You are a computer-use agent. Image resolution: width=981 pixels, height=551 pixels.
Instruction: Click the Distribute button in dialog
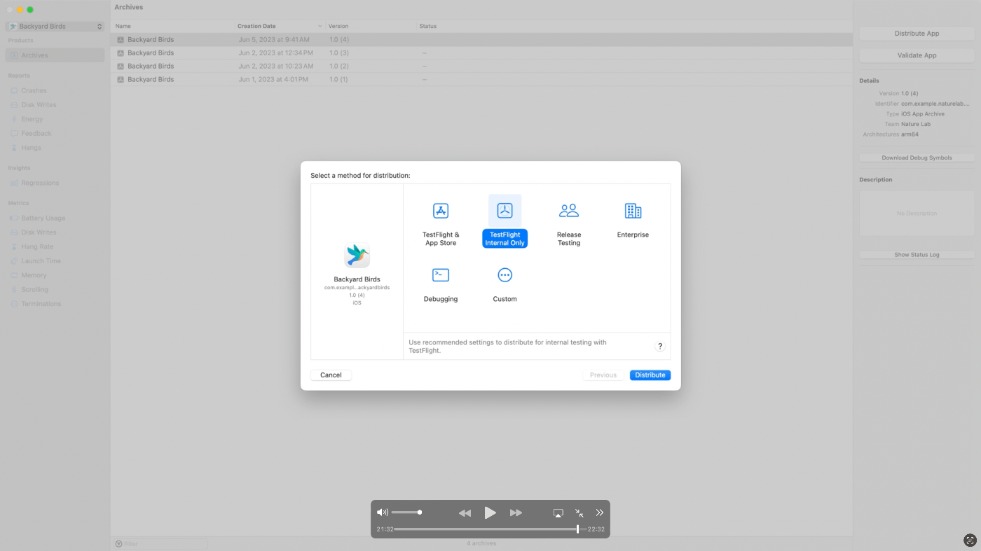coord(650,375)
